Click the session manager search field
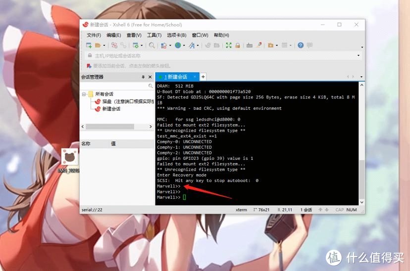Screen dimensions: 410x271 point(114,86)
